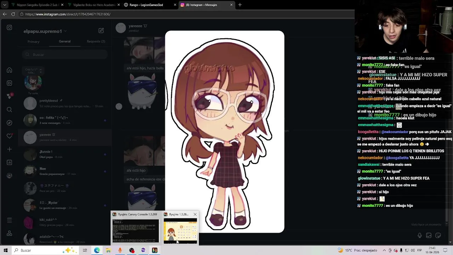This screenshot has width=453, height=255.
Task: Open Instagram home from sidebar
Action: (10, 70)
